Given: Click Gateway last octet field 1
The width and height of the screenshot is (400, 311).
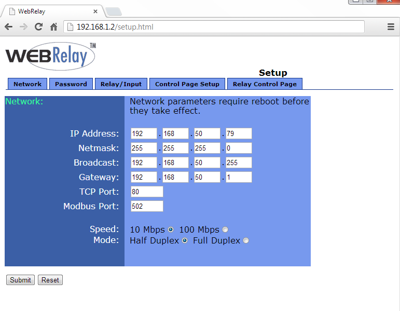Looking at the screenshot, I should 239,177.
